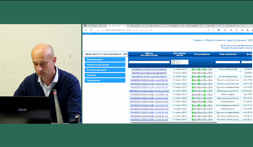This screenshot has height=147, width=253.
Task: Click the УІД акту filter input field
Action: (x=149, y=62)
